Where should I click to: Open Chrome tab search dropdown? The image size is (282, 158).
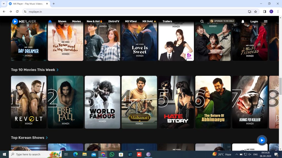4,4
